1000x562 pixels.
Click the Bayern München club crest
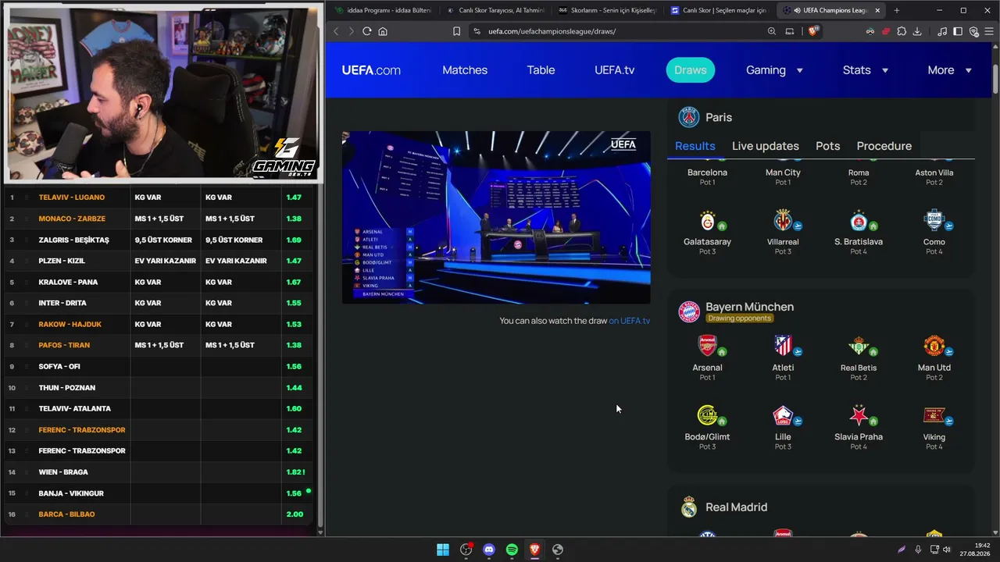pos(689,311)
